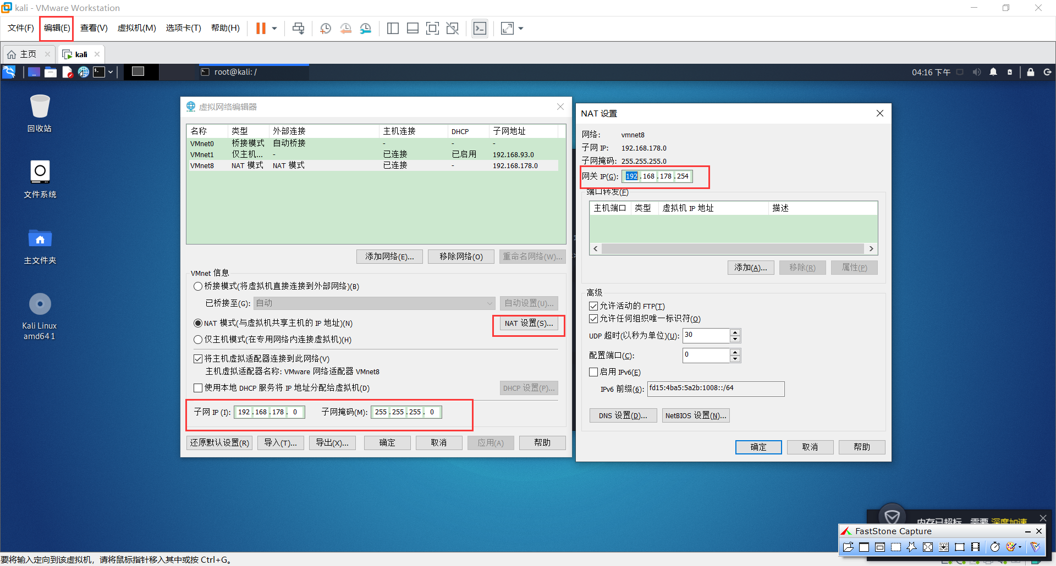
Task: Toggle the library sidebar view icon
Action: coord(393,28)
